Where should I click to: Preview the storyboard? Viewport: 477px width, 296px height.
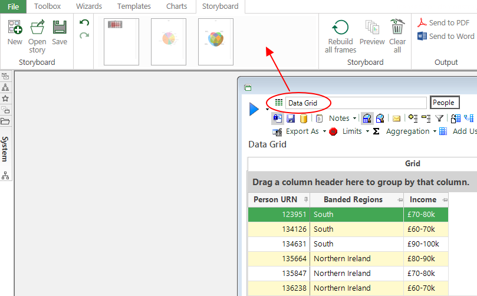click(x=372, y=32)
